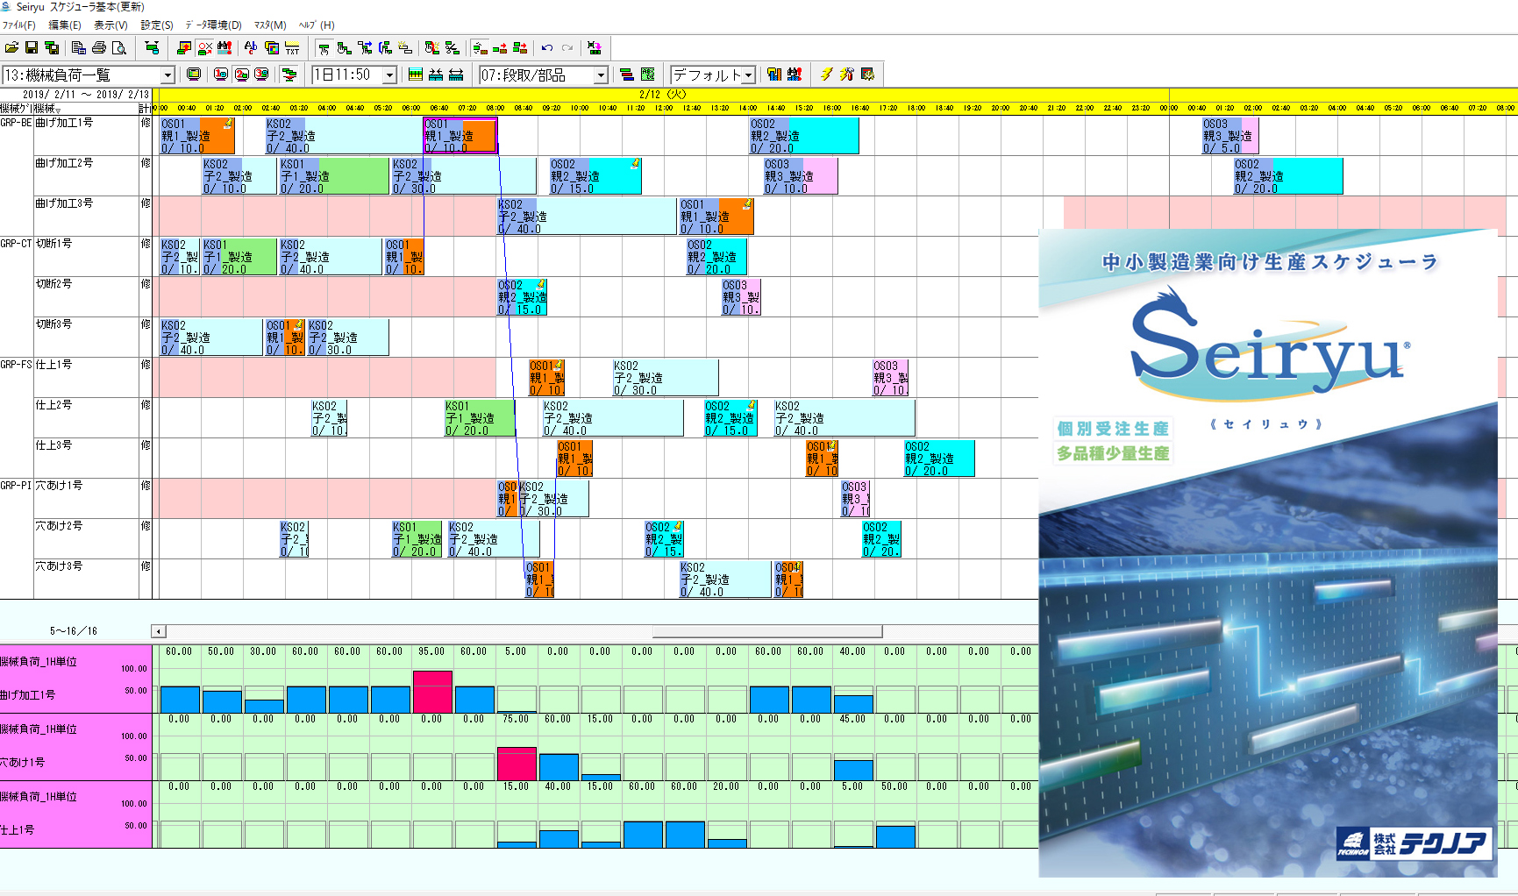Select the KS02 job bar on 曲げ加工3号
Image resolution: width=1518 pixels, height=896 pixels.
(x=587, y=217)
